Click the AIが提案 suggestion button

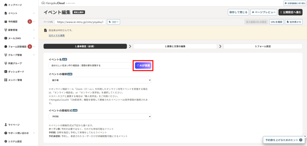[143, 65]
